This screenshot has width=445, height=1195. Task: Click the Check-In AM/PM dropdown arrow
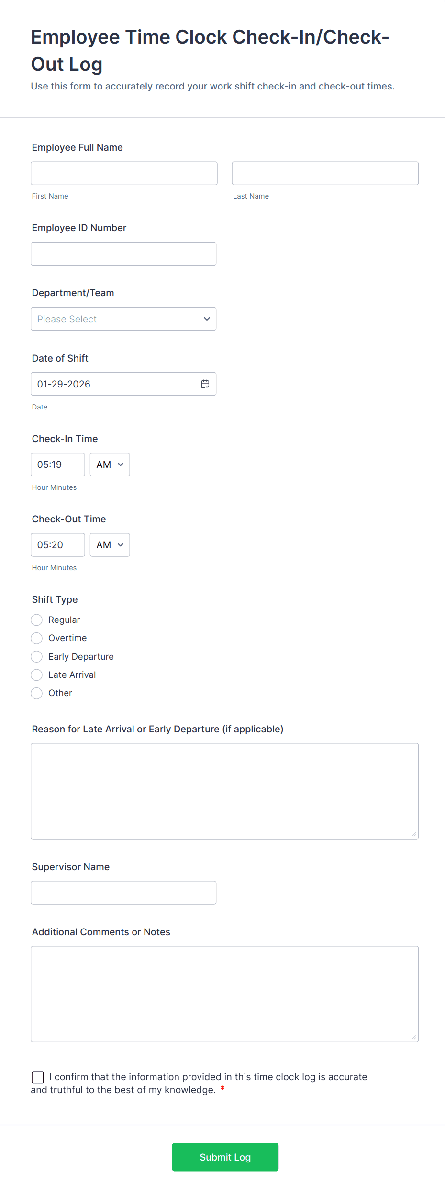[x=120, y=464]
